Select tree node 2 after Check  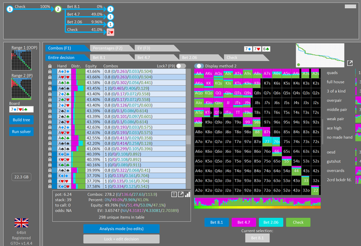coord(58,9)
